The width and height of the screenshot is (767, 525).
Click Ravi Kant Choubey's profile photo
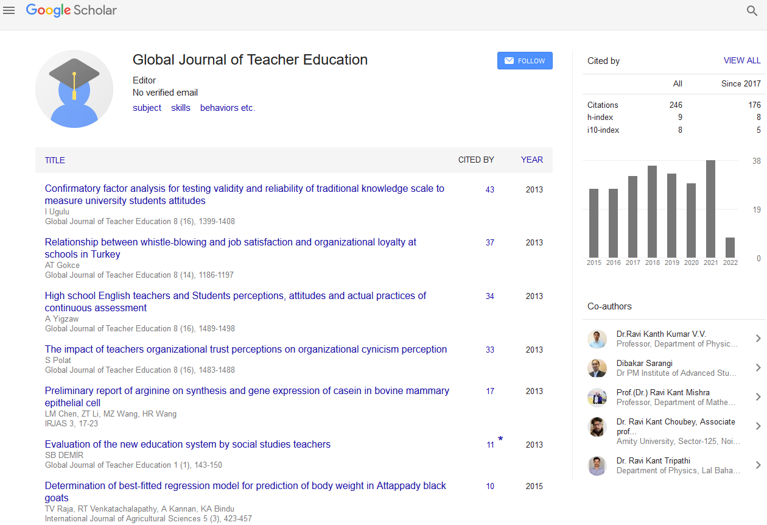pos(597,427)
